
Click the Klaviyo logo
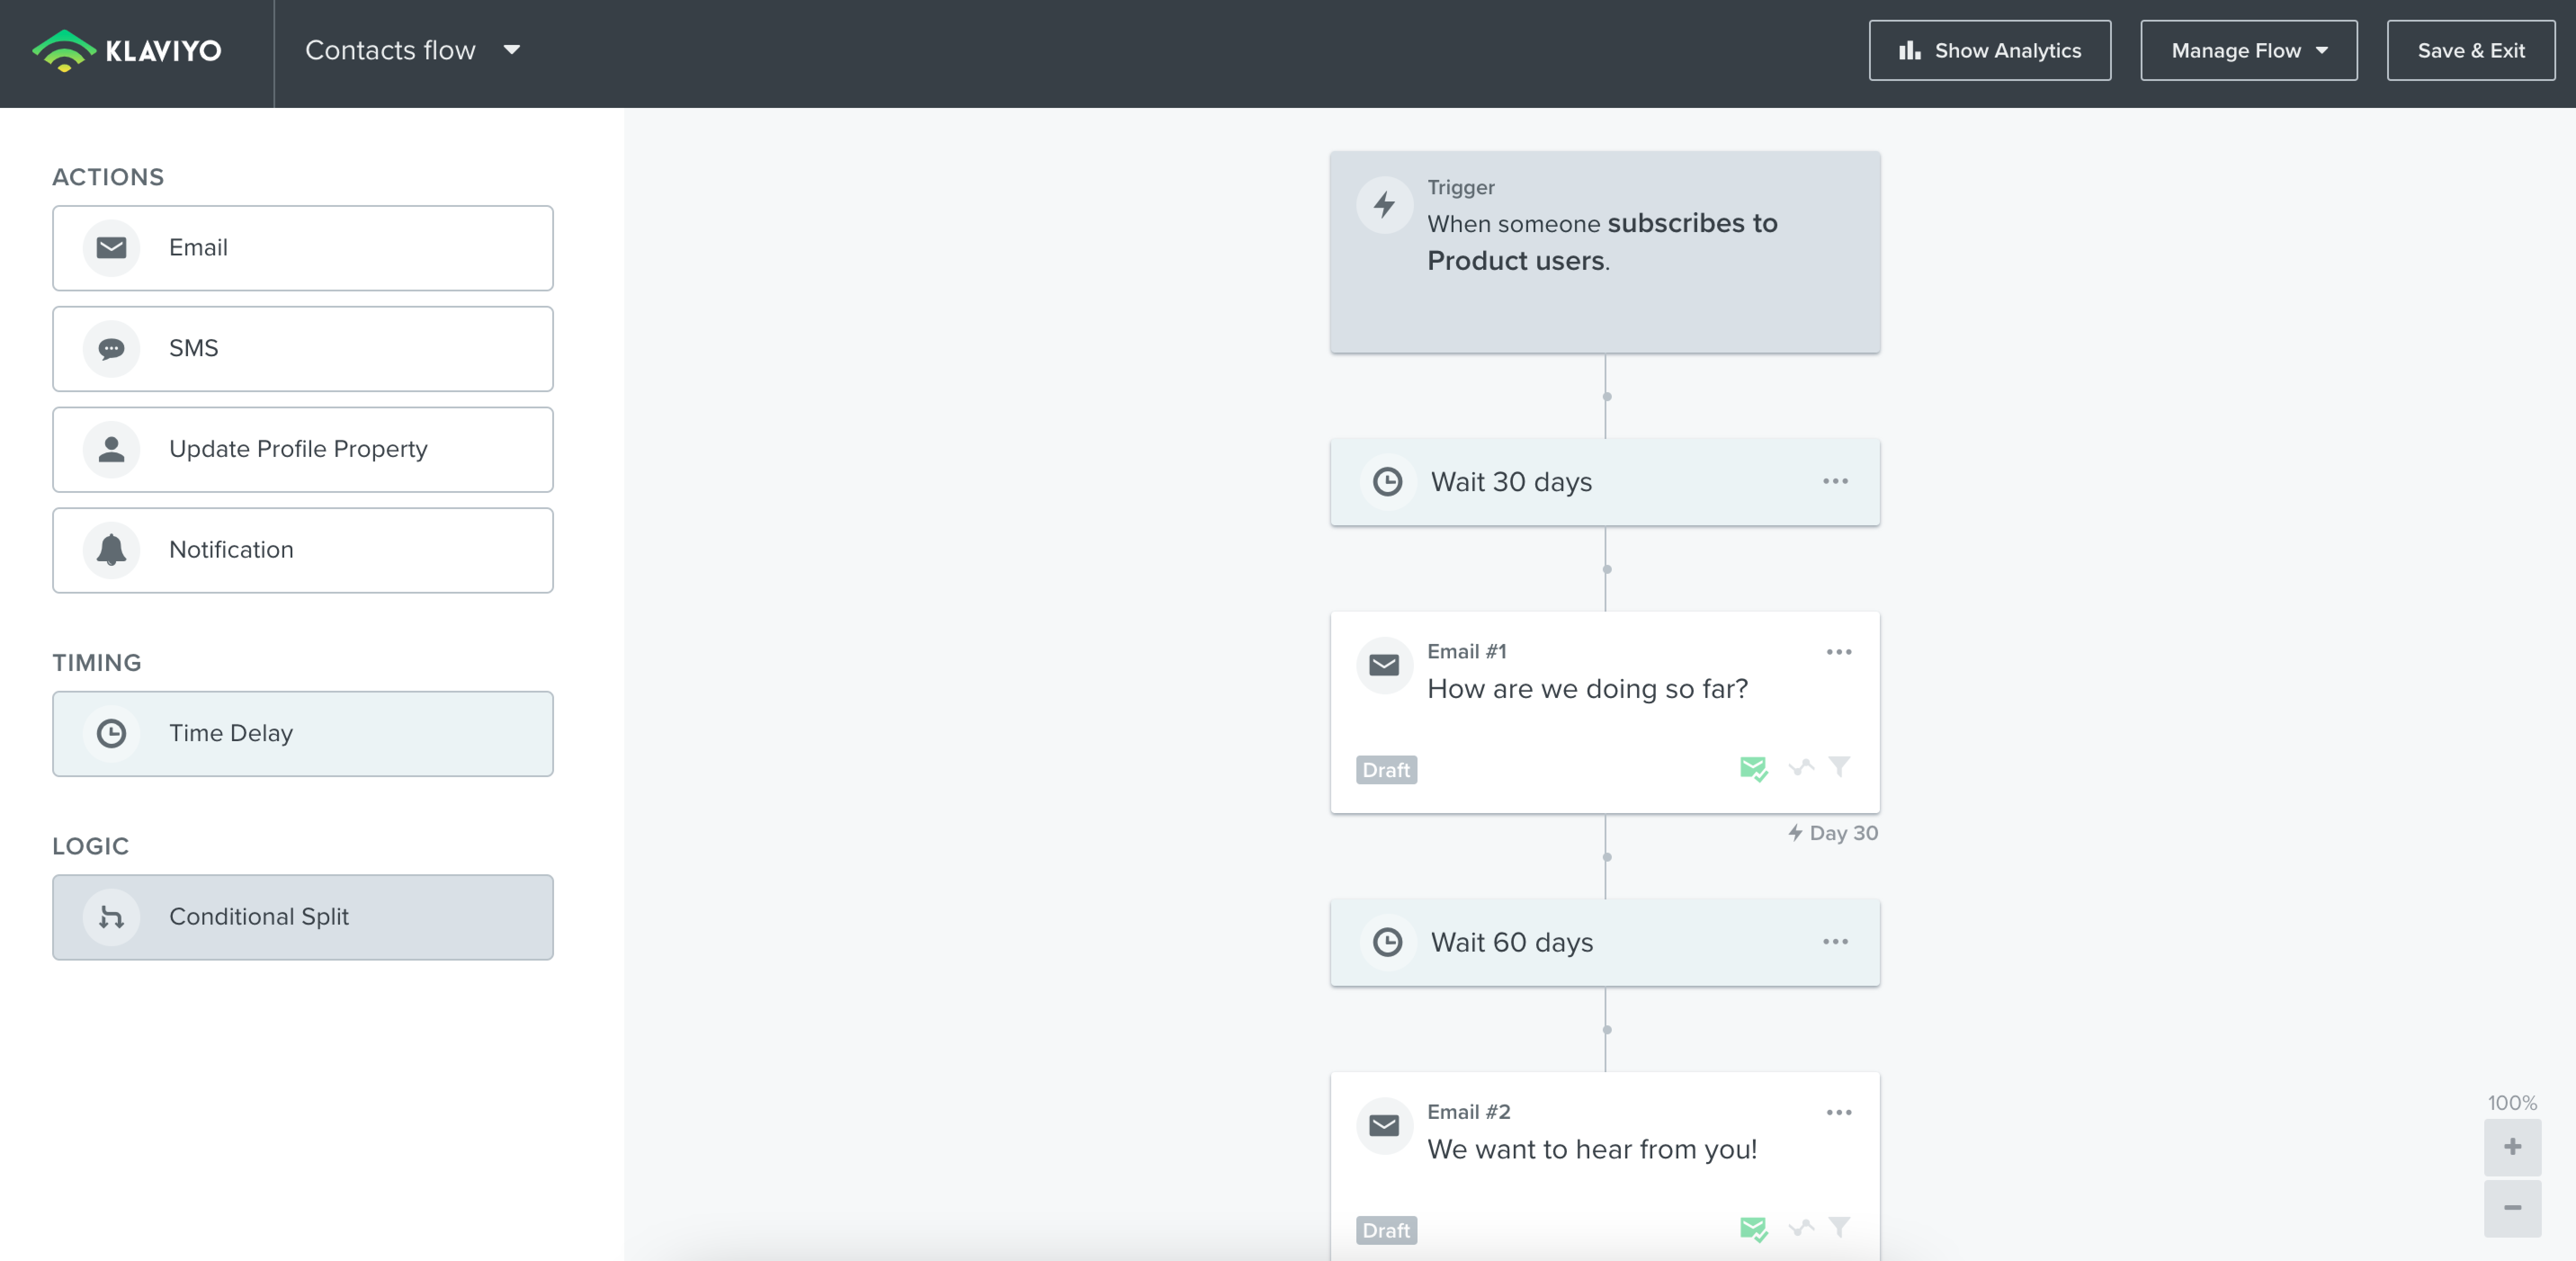[x=126, y=50]
